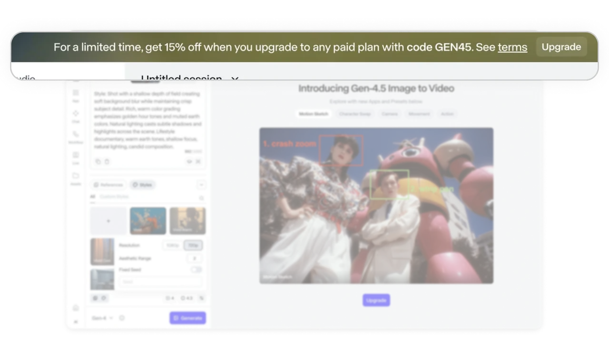Switch to the Camera preset tab
Screen dimensions: 609x359
point(390,114)
